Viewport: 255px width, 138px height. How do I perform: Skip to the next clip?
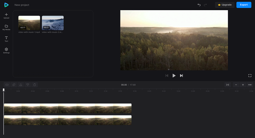click(181, 76)
